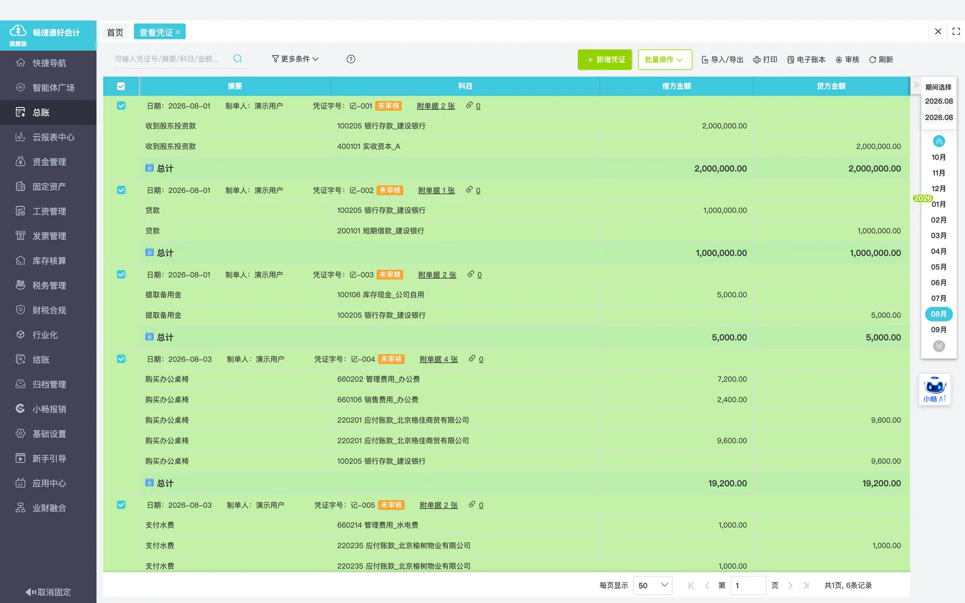The width and height of the screenshot is (965, 603).
Task: Click the 电子账本 toolbar icon
Action: click(x=791, y=60)
